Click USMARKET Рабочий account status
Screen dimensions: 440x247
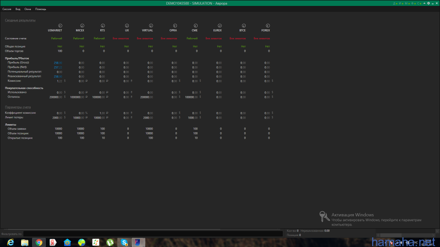[x=56, y=38]
